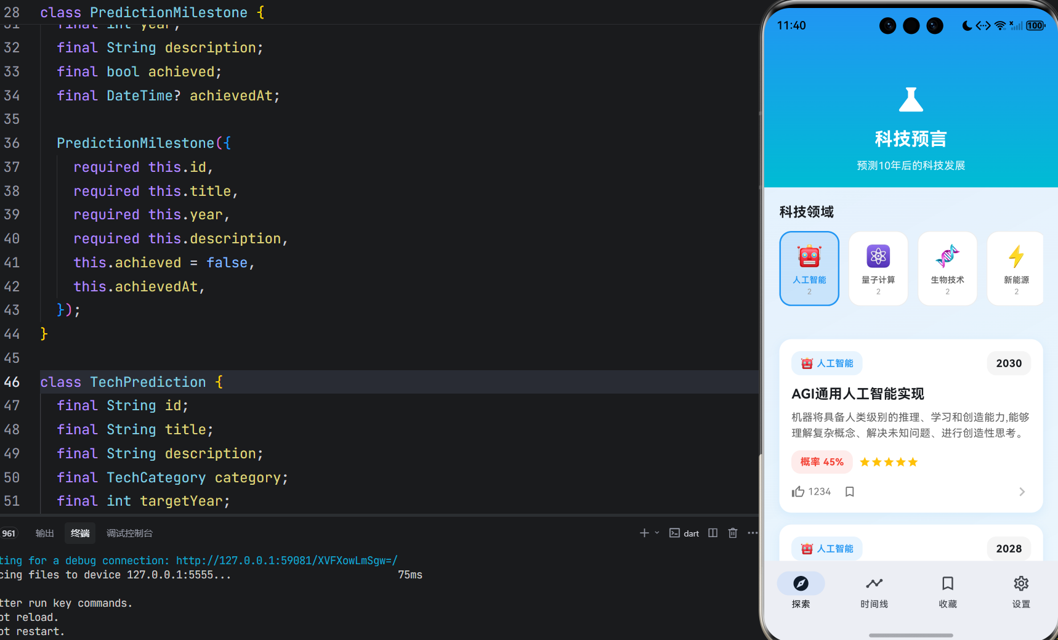Select the 生物技术 category card

click(947, 269)
